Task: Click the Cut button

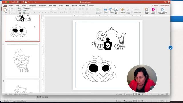Action: (x=11, y=9)
